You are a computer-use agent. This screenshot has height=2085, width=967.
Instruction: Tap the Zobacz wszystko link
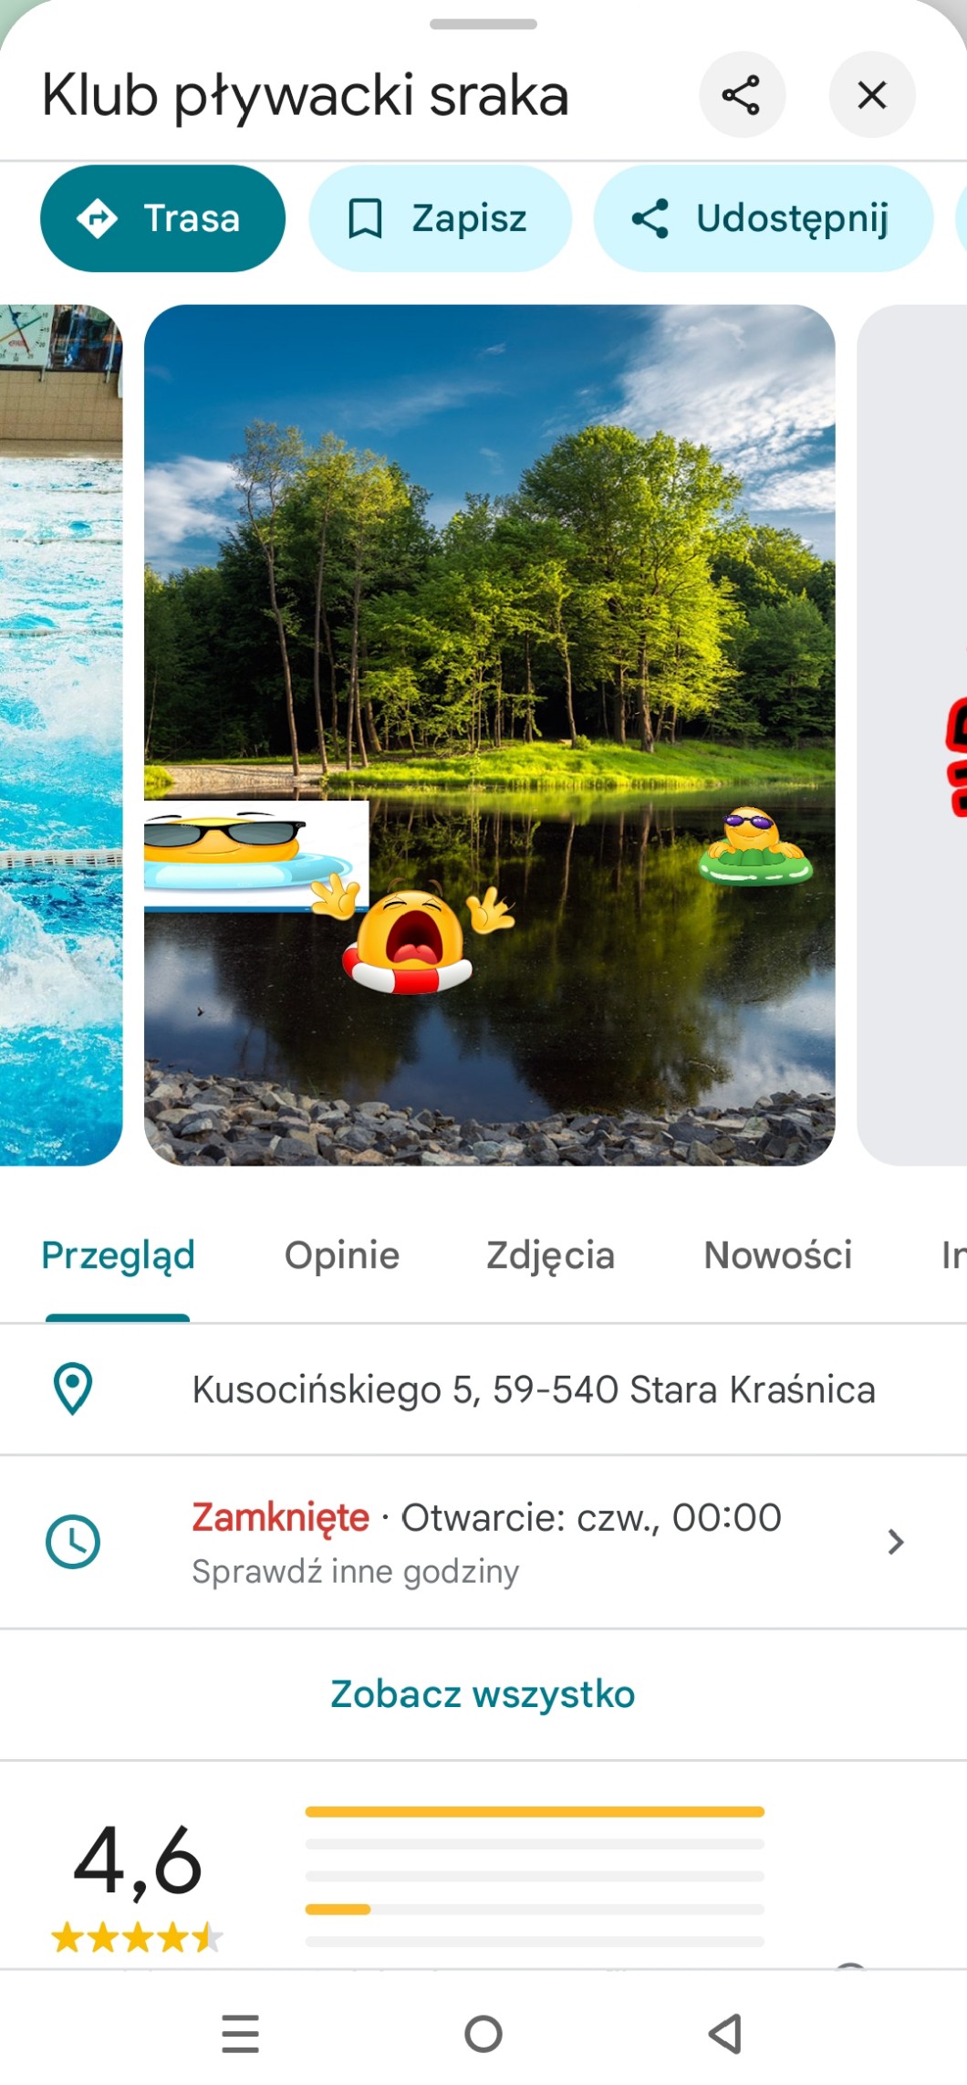483,1694
